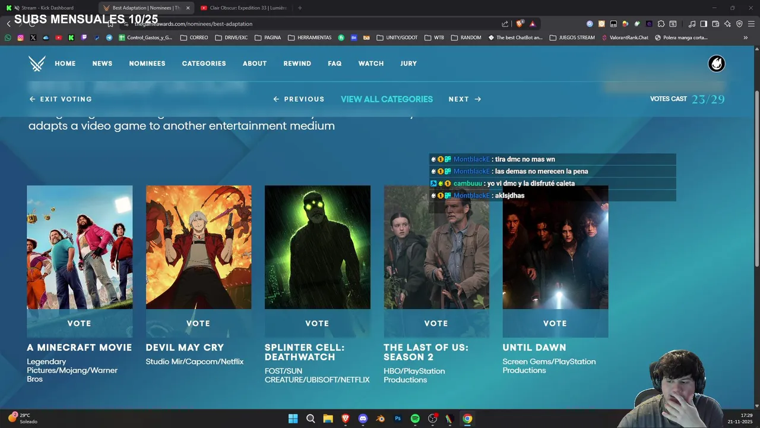Viewport: 760px width, 428px height.
Task: Vote for The Last of Us: Season 2
Action: pyautogui.click(x=436, y=323)
